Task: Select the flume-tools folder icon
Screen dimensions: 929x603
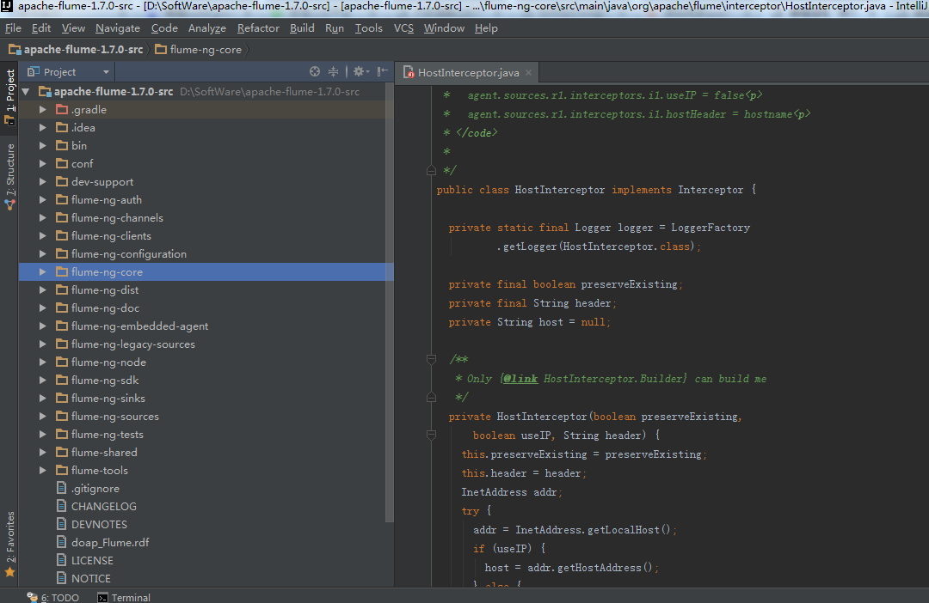Action: click(62, 471)
